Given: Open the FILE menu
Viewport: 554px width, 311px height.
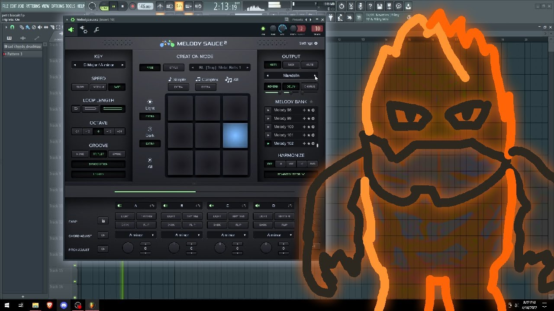Looking at the screenshot, I should point(6,6).
